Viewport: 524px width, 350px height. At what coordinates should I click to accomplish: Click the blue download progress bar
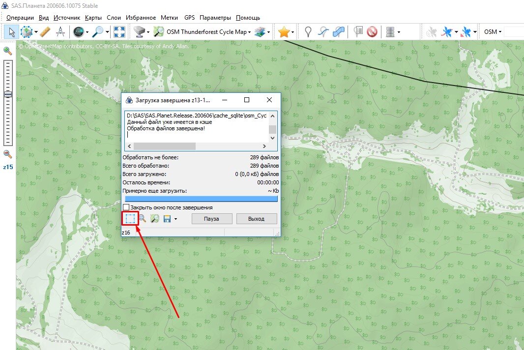(x=201, y=199)
